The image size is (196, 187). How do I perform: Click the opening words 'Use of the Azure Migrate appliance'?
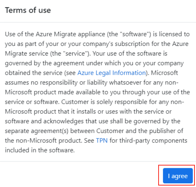tap(55, 34)
